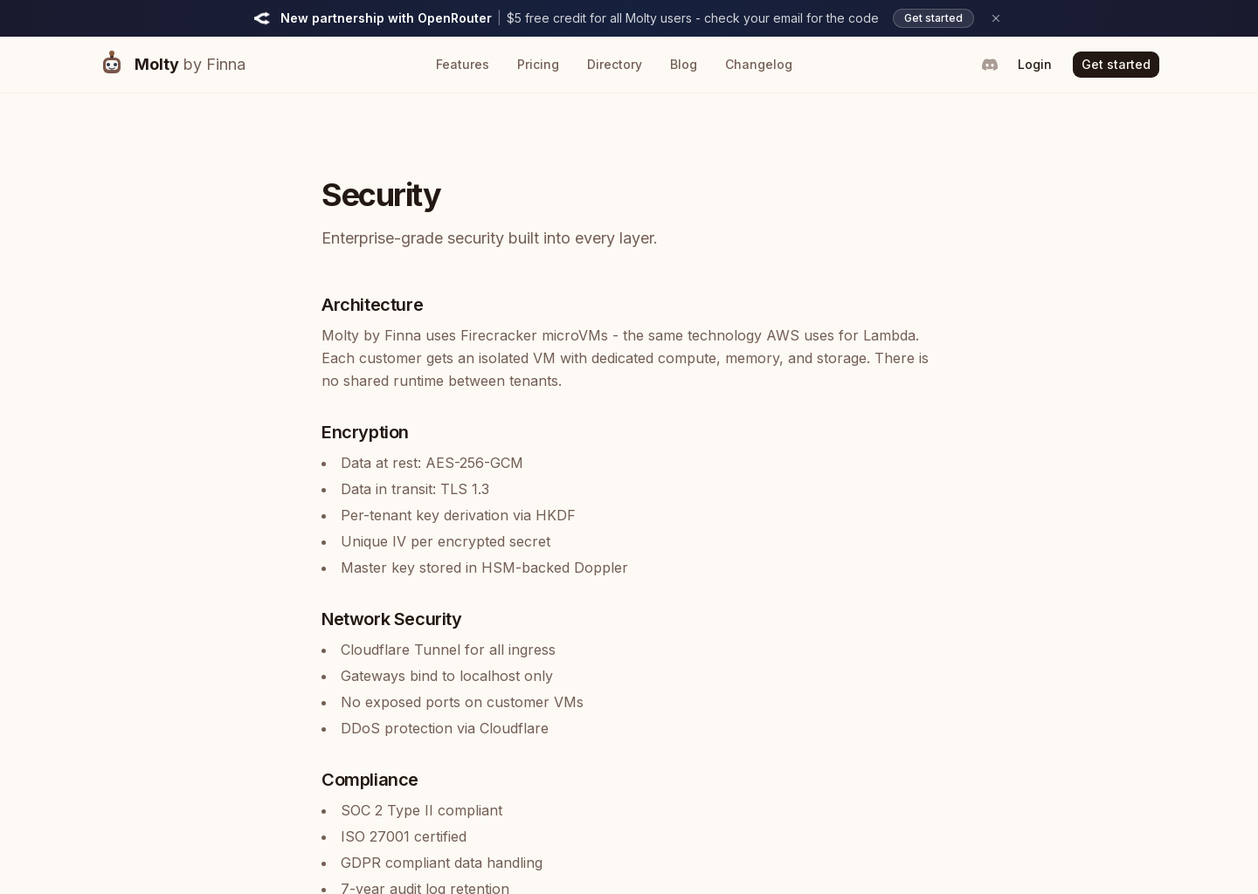The image size is (1258, 894).
Task: Click the Encryption section heading
Action: click(364, 432)
